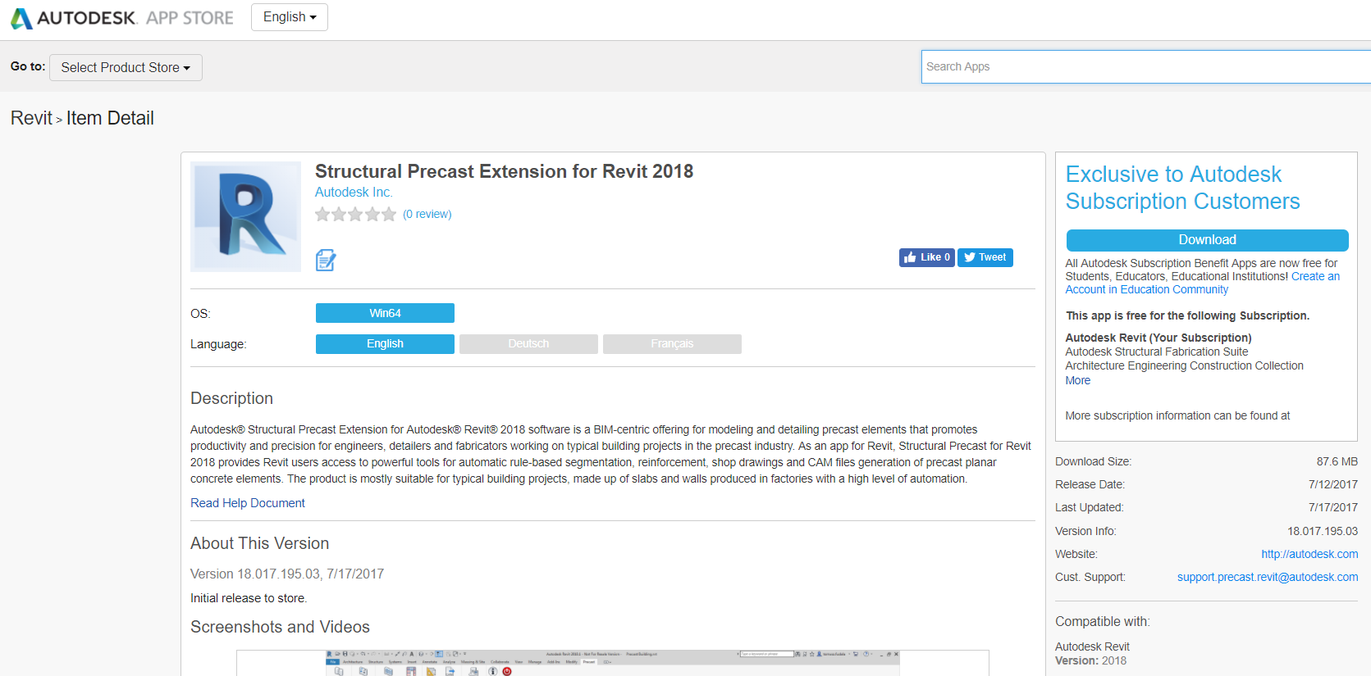This screenshot has width=1371, height=676.
Task: Select the English language option
Action: (385, 344)
